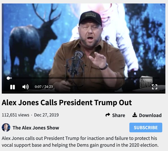Click the Share arrow icon
The image size is (168, 151).
click(108, 115)
